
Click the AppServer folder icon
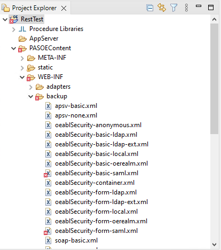coord(22,38)
